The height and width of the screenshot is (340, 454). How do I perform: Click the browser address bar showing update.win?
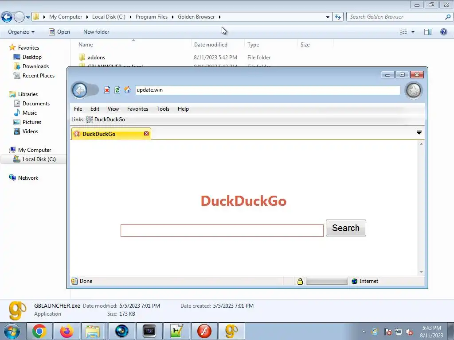[268, 90]
